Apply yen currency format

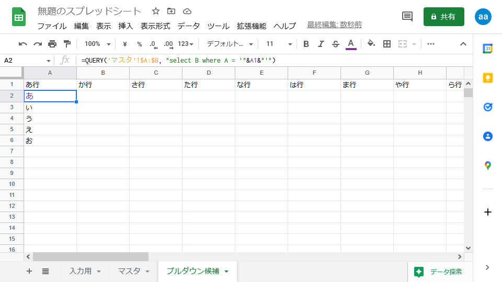125,44
